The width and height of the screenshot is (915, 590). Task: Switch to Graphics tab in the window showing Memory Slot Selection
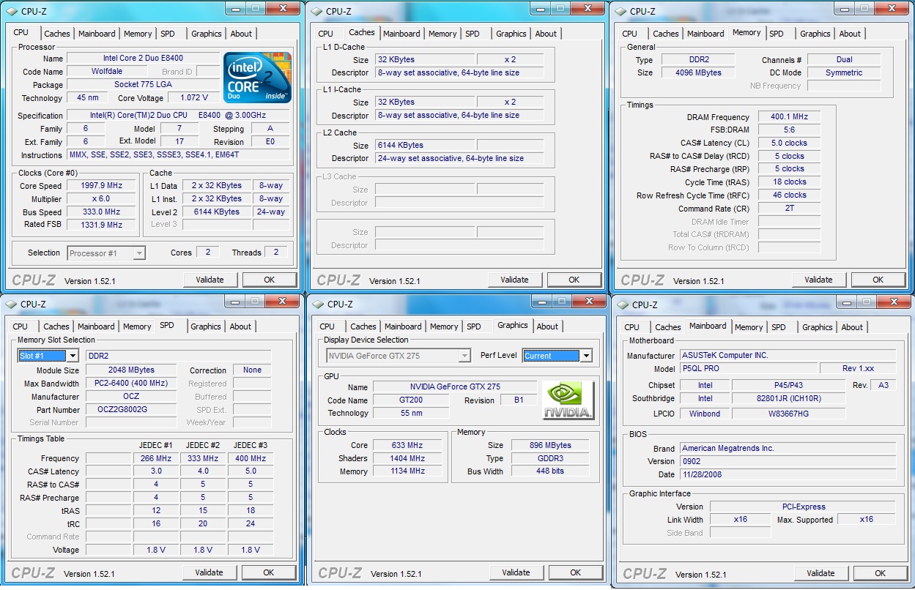206,326
